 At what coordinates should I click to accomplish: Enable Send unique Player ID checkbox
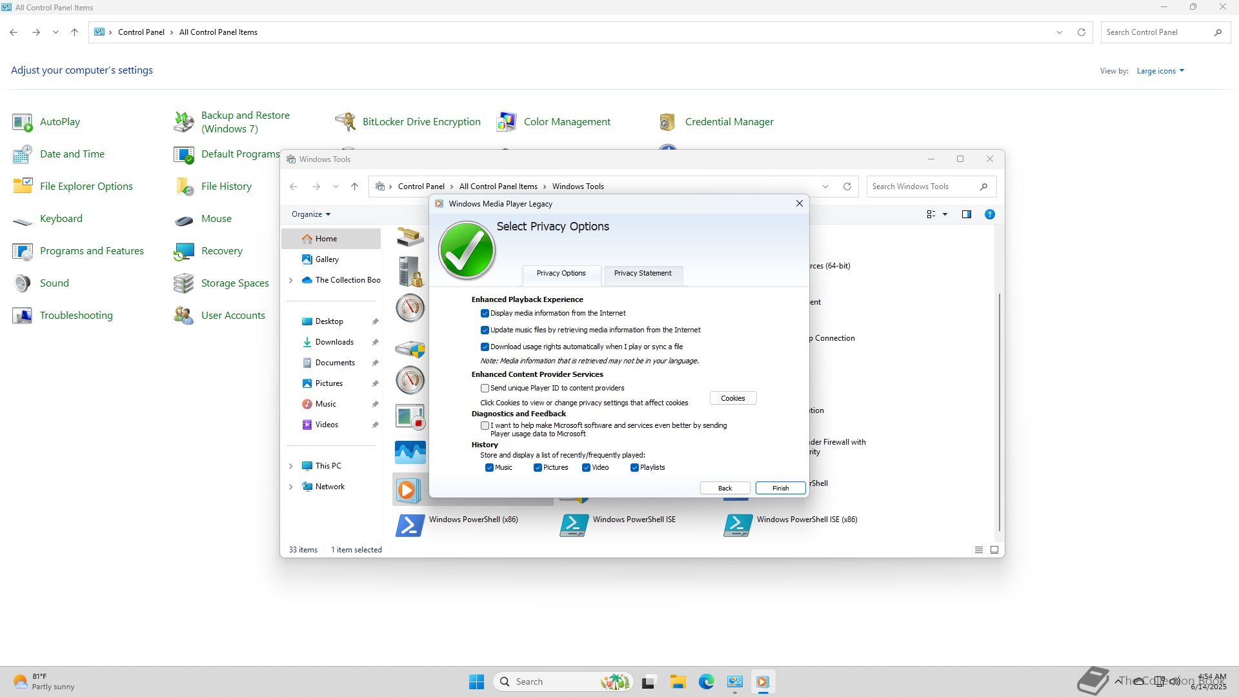[x=485, y=389]
